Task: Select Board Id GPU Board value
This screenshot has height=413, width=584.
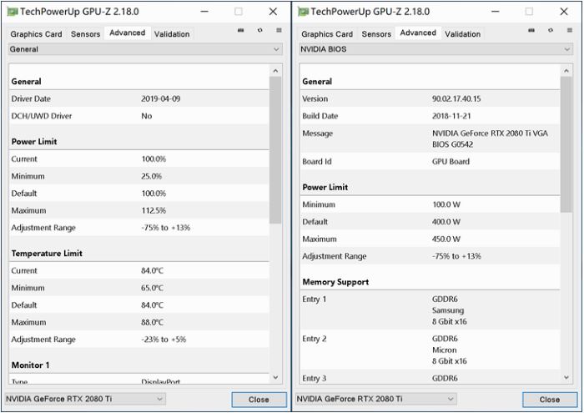Action: point(451,162)
